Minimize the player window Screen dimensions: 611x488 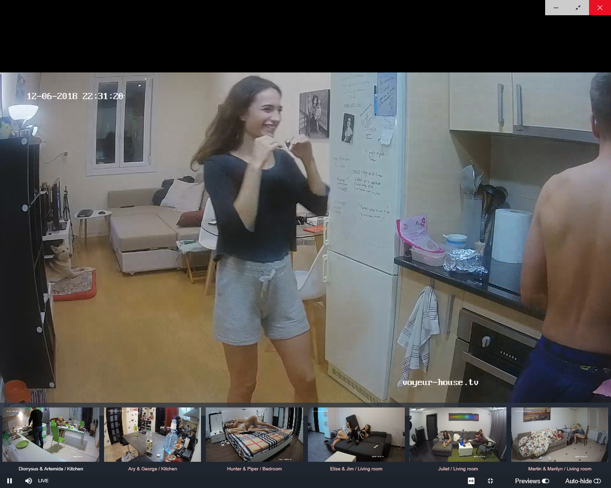[556, 8]
